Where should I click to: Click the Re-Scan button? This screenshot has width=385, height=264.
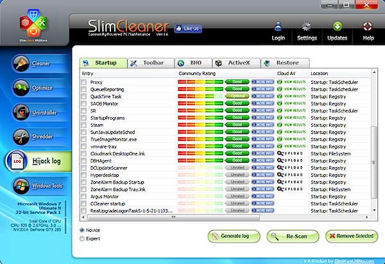pos(293,236)
